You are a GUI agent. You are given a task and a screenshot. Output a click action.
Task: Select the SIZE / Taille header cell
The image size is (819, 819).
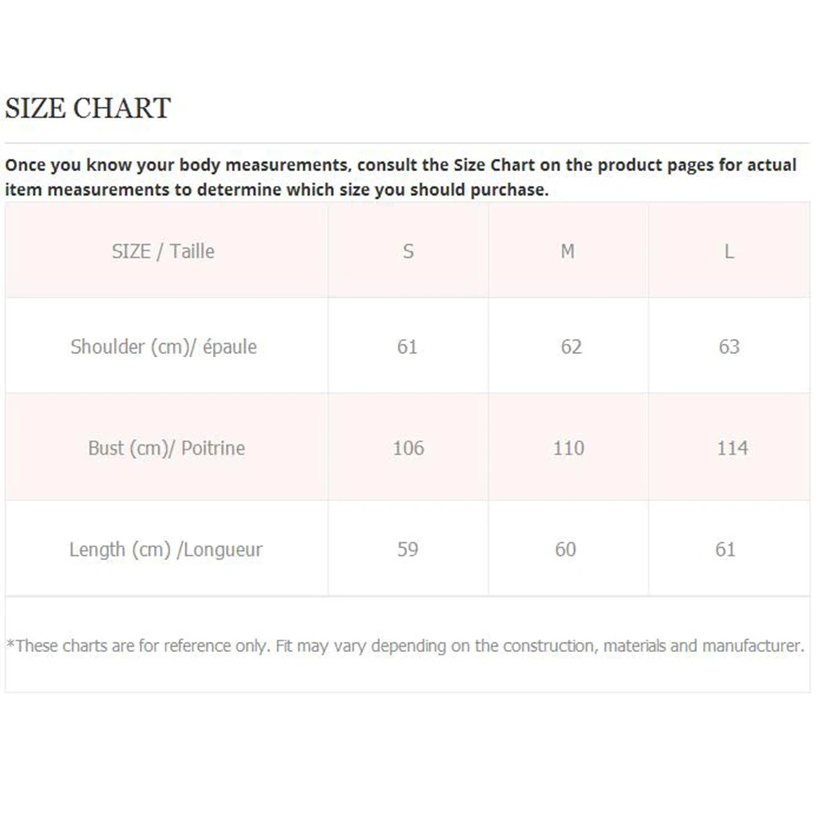click(163, 251)
